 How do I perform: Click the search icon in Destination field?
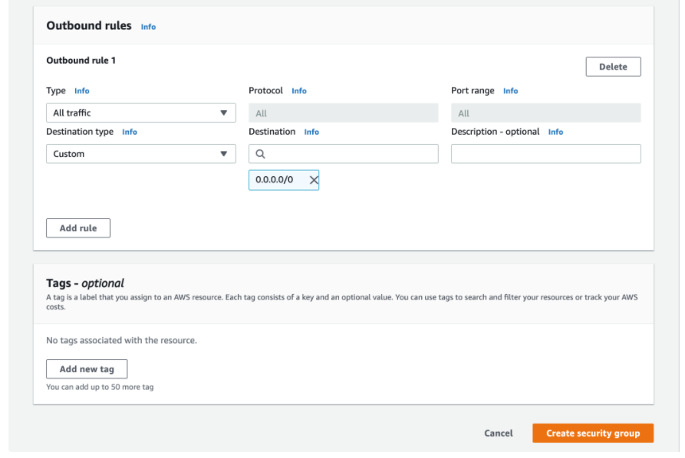point(260,154)
